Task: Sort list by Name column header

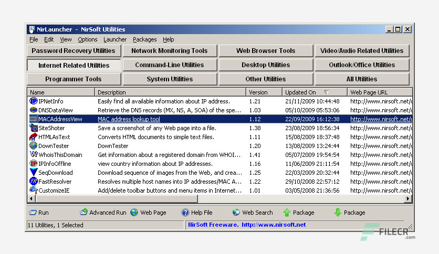Action: pyautogui.click(x=61, y=92)
